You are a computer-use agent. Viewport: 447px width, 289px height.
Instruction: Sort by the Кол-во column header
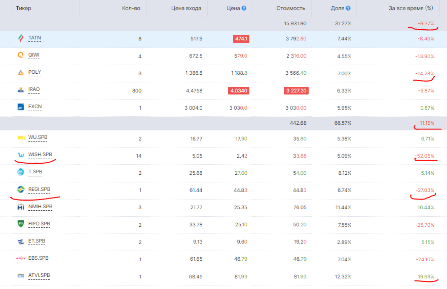[x=131, y=8]
